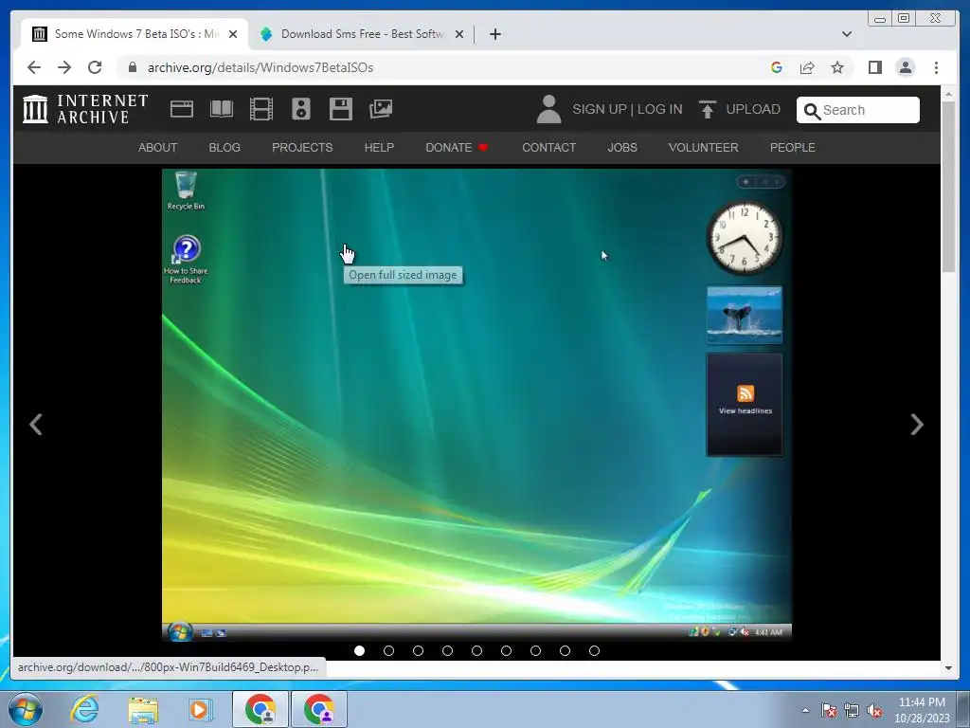Click the site lock icon
Image resolution: width=970 pixels, height=728 pixels.
tap(133, 67)
